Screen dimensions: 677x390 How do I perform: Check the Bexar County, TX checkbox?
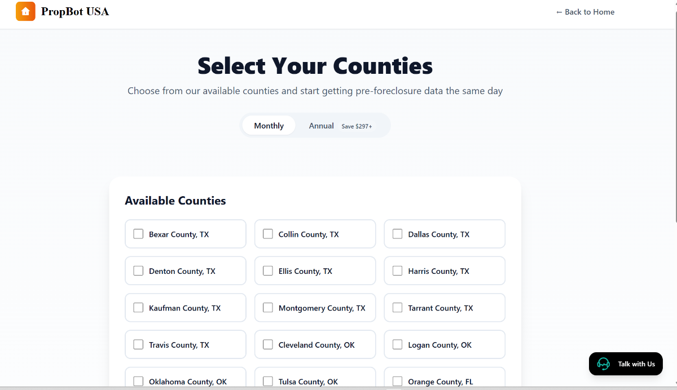coord(138,233)
